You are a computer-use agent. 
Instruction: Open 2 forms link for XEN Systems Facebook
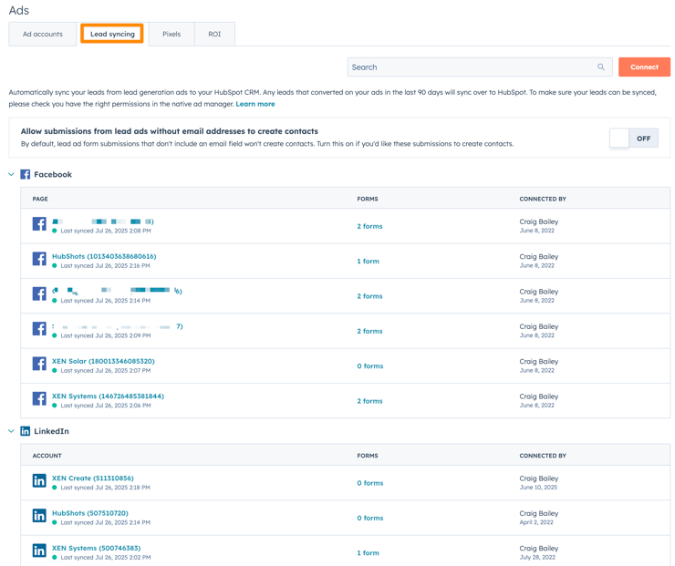(369, 401)
